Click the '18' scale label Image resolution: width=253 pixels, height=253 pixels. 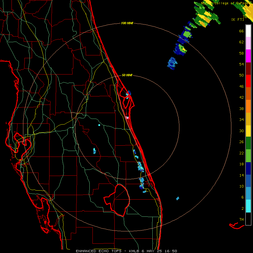point(241,164)
